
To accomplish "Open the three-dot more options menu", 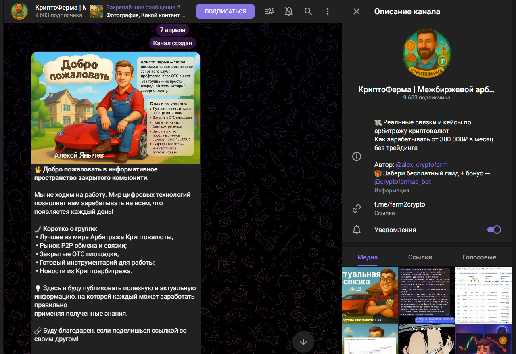I will pyautogui.click(x=328, y=11).
